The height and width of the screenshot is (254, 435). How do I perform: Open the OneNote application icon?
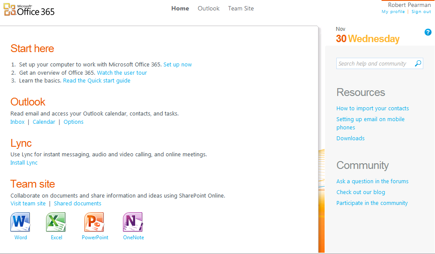tap(133, 222)
